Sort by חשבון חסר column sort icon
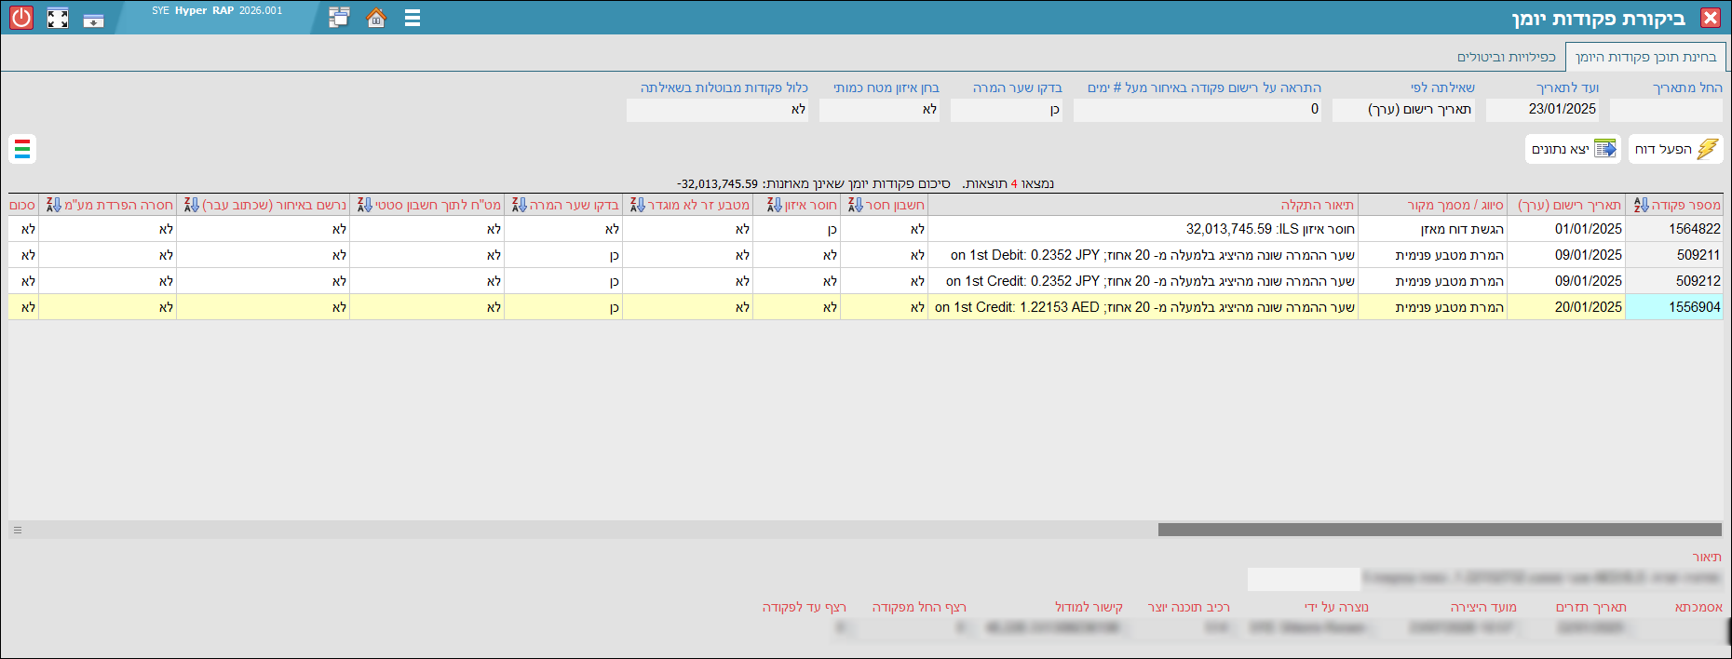 (856, 205)
